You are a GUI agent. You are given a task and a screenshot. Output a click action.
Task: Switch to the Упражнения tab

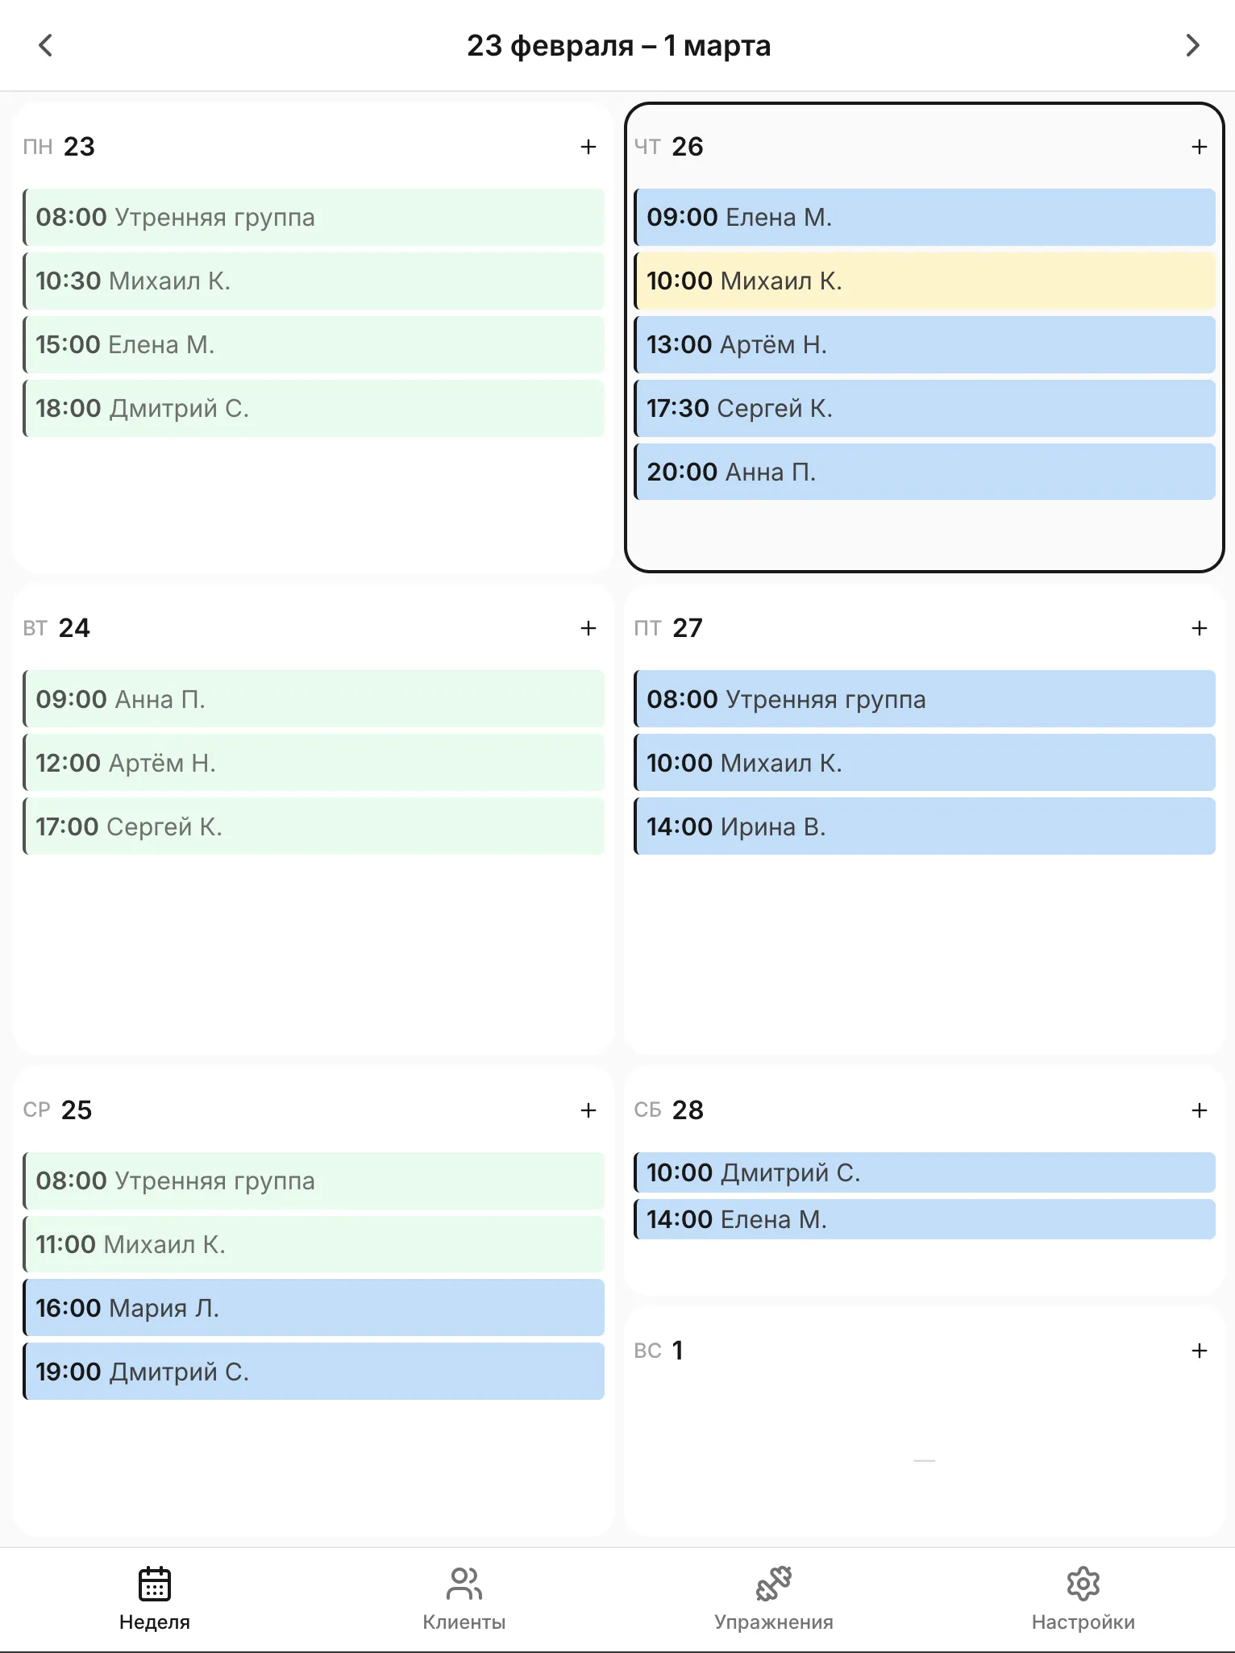coord(773,1598)
